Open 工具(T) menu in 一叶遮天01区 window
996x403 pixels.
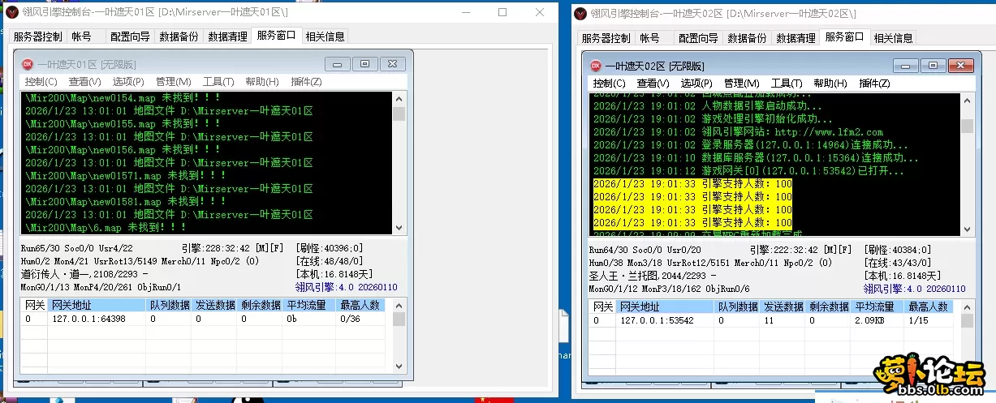218,82
